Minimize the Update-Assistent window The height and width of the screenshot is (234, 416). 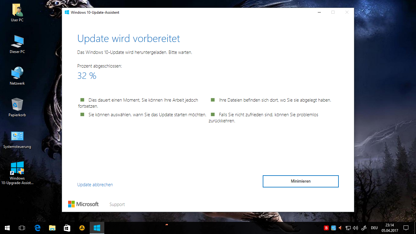click(319, 12)
